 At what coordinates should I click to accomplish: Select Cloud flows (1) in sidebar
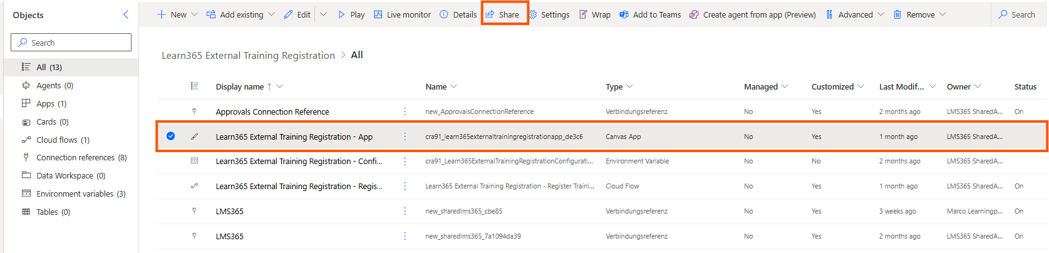[x=63, y=140]
